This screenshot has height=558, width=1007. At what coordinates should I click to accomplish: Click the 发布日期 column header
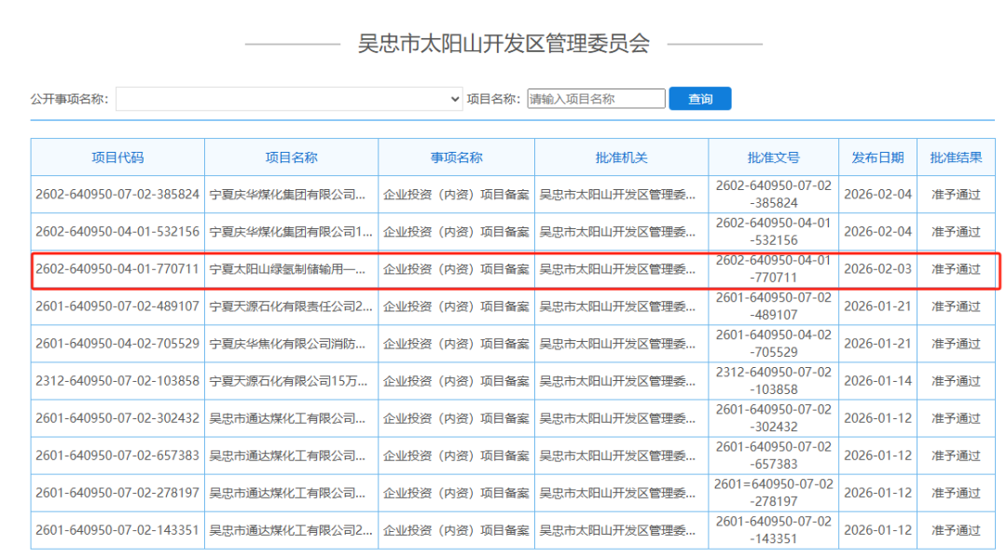click(x=877, y=157)
